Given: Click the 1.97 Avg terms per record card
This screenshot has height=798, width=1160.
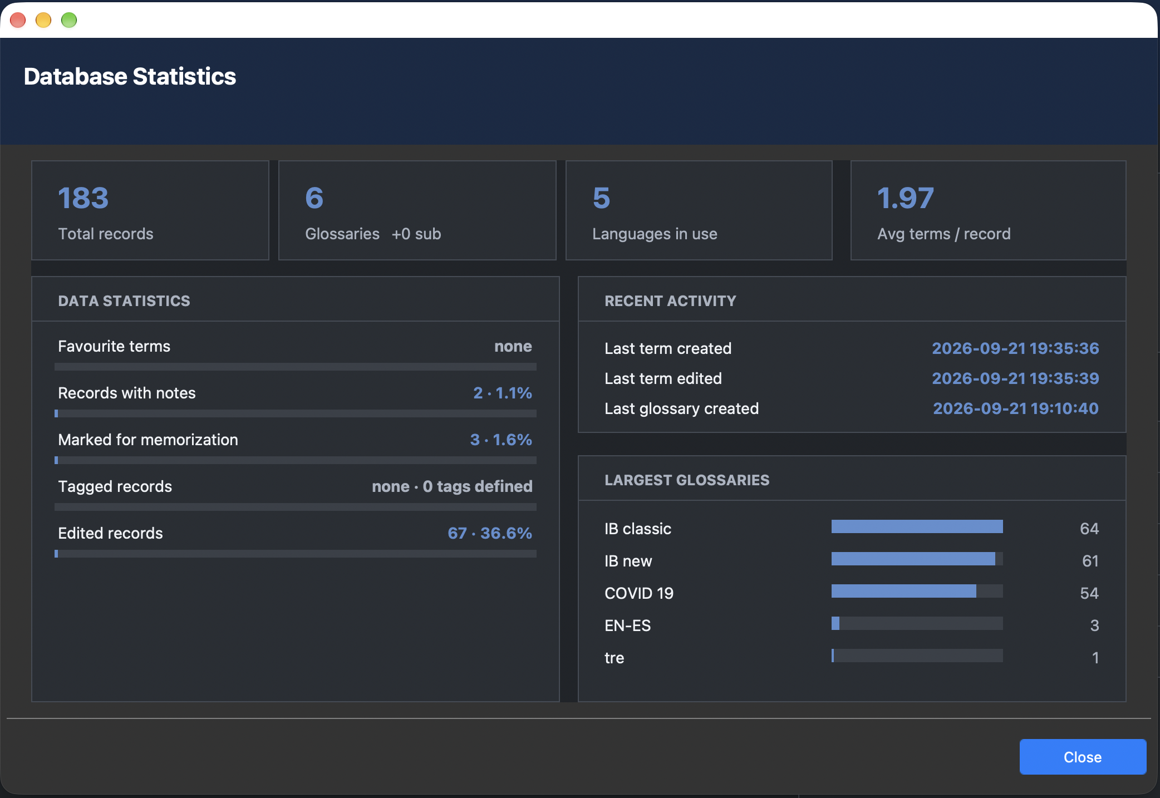Looking at the screenshot, I should 989,210.
